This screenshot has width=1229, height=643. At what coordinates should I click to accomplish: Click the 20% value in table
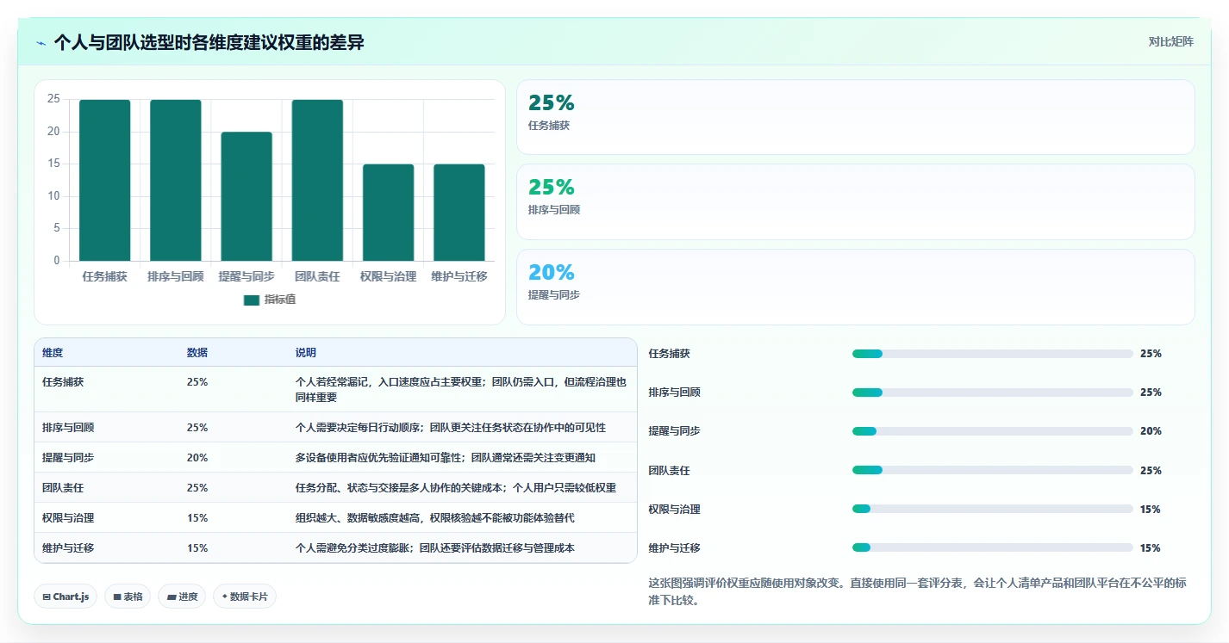(x=197, y=457)
